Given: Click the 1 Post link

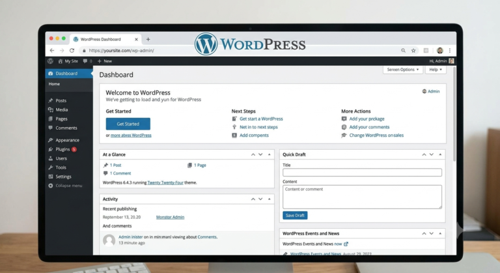Looking at the screenshot, I should [x=115, y=165].
